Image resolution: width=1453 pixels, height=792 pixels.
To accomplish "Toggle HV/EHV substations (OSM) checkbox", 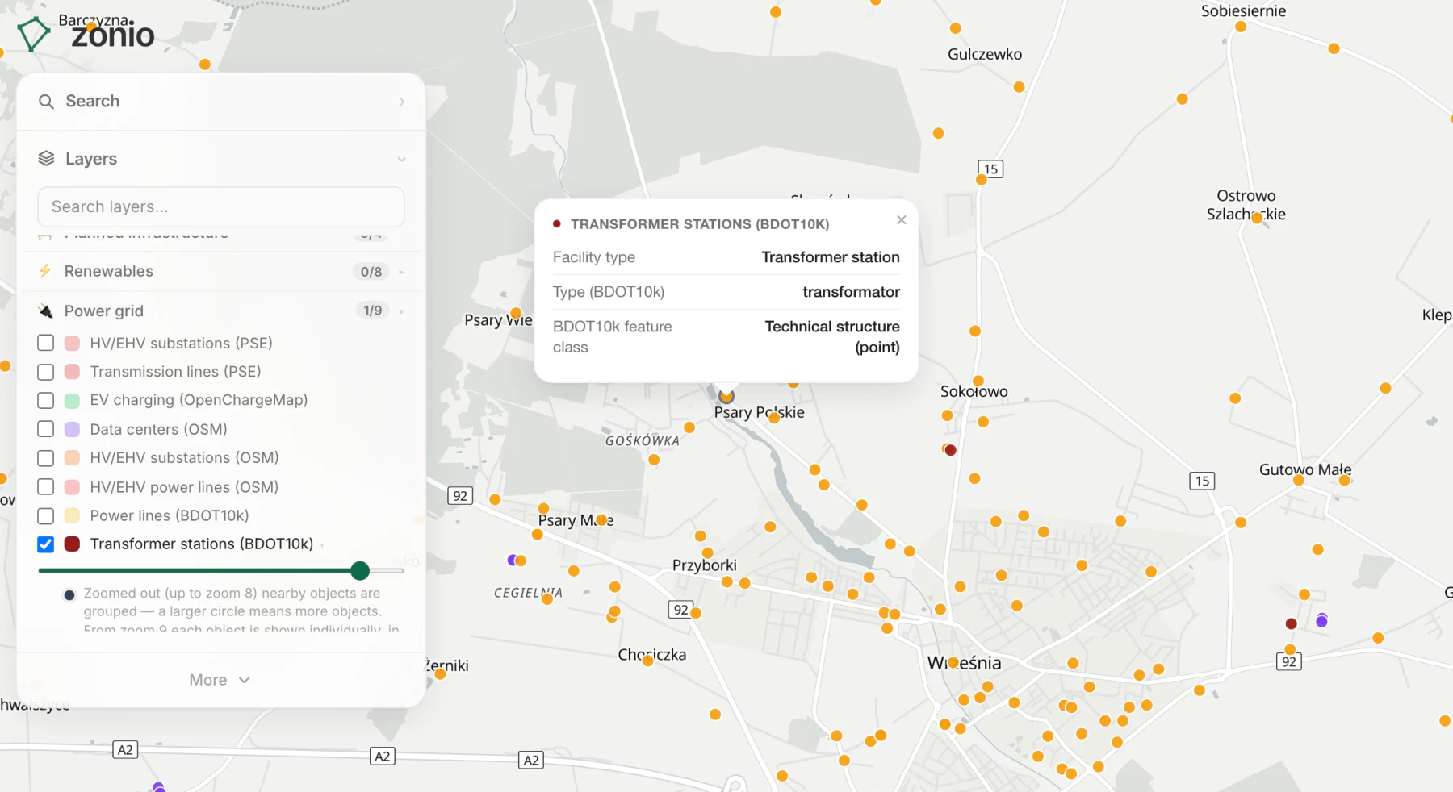I will point(46,458).
